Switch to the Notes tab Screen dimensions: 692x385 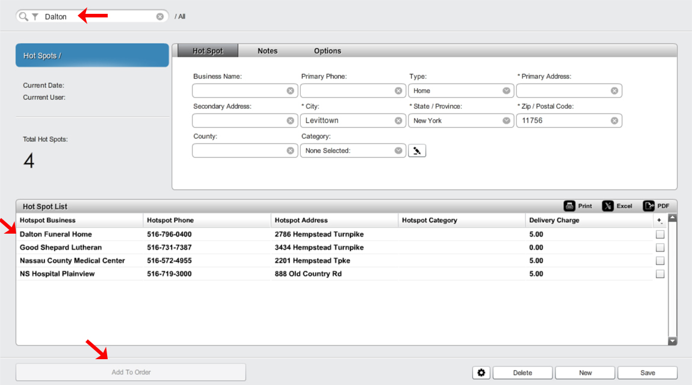click(267, 50)
